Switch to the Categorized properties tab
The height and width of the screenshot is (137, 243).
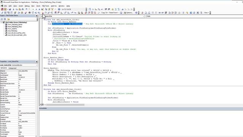[13, 68]
